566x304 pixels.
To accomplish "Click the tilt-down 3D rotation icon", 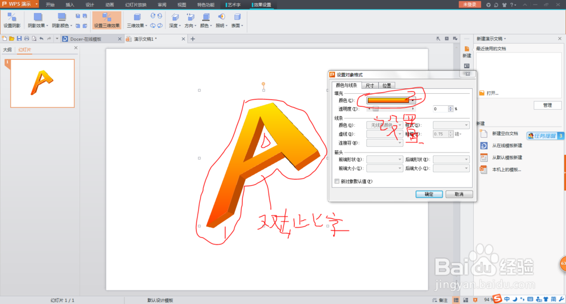I will [153, 15].
